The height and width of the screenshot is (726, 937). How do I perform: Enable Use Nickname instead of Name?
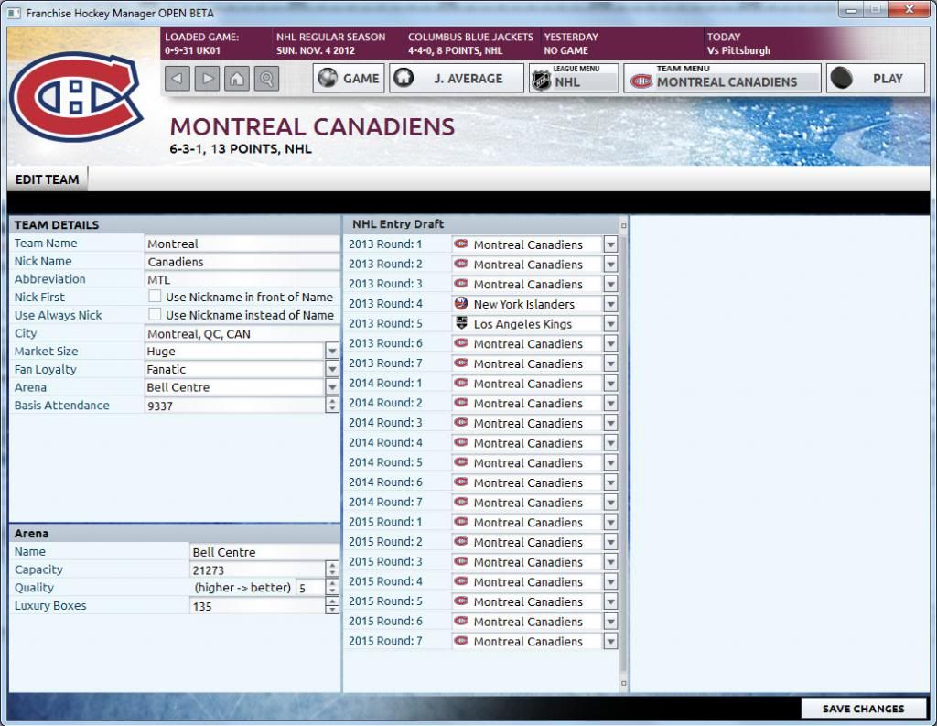(155, 315)
